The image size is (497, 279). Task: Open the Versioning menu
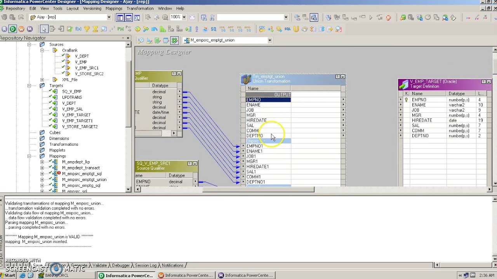(x=92, y=9)
